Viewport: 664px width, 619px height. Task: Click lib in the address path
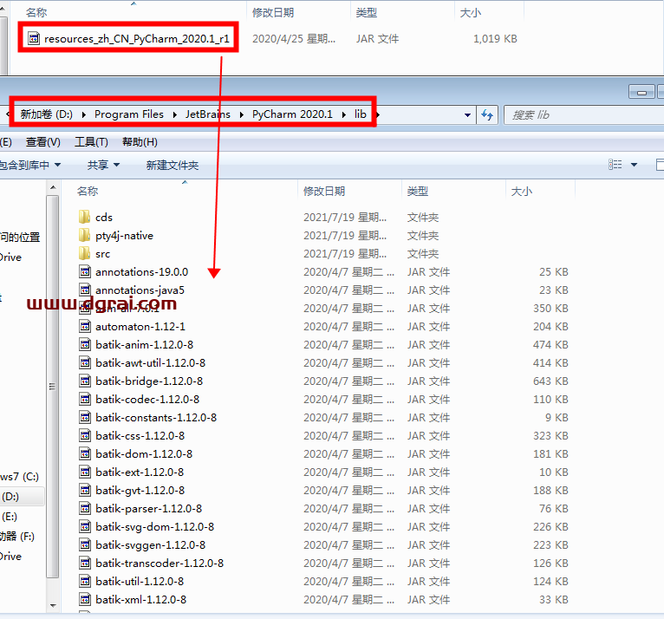click(x=360, y=114)
